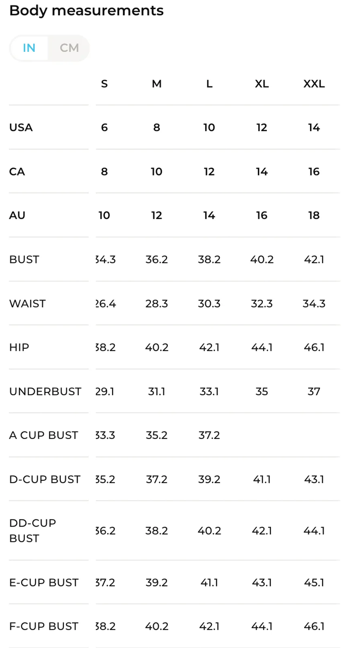The image size is (351, 648).
Task: Click the WAIST row label
Action: pos(27,304)
